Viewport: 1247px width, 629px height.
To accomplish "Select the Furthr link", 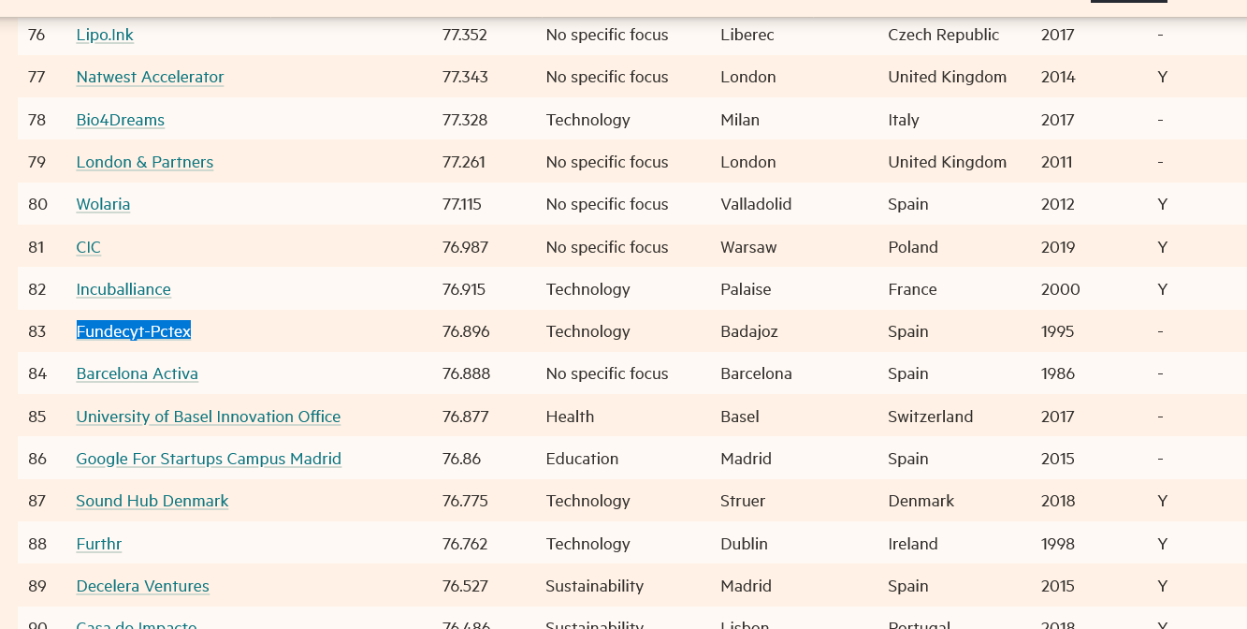I will click(99, 544).
